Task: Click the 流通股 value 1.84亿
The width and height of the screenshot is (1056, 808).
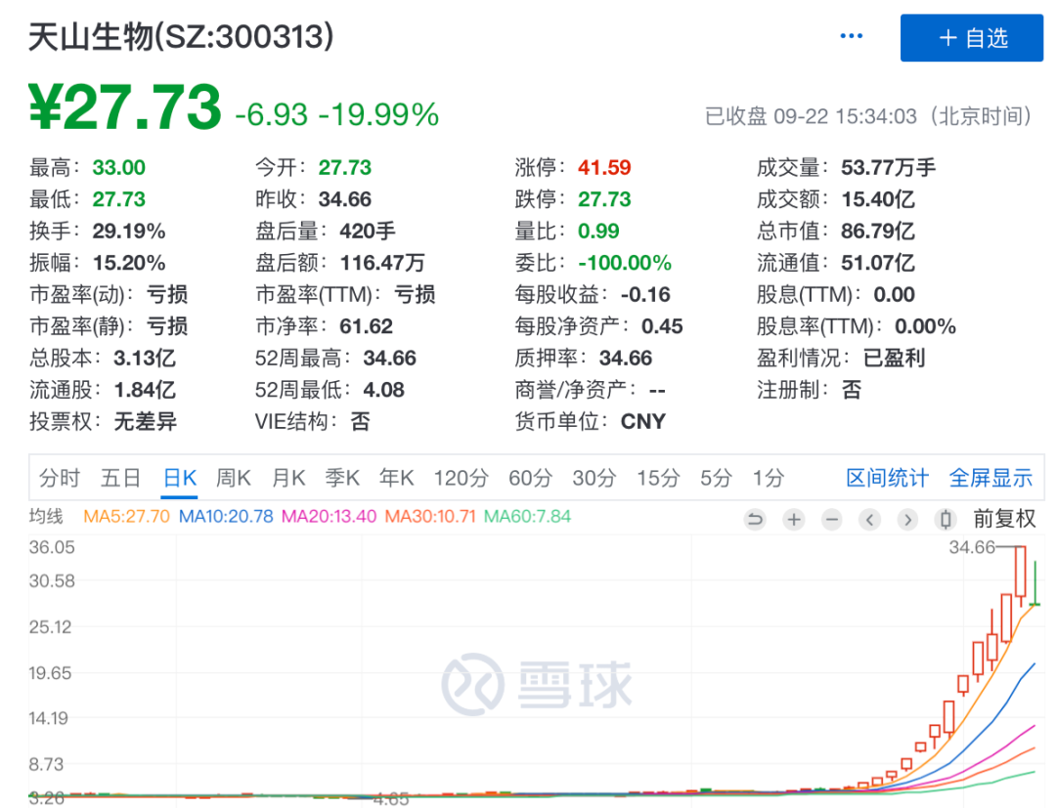Action: (145, 390)
